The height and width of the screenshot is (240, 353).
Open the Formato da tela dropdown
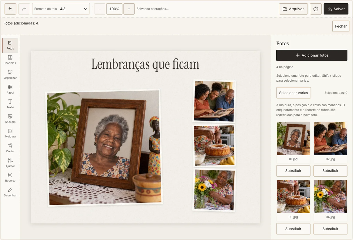61,9
